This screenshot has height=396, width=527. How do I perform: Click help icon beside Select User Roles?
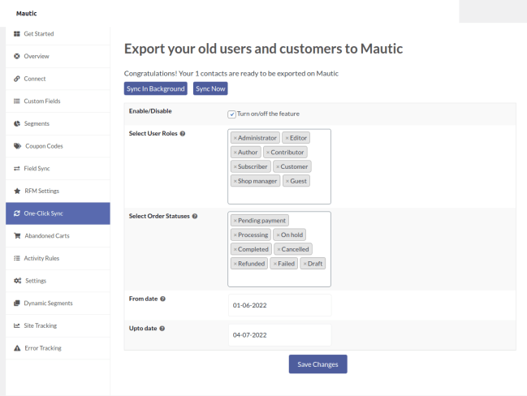click(x=182, y=133)
